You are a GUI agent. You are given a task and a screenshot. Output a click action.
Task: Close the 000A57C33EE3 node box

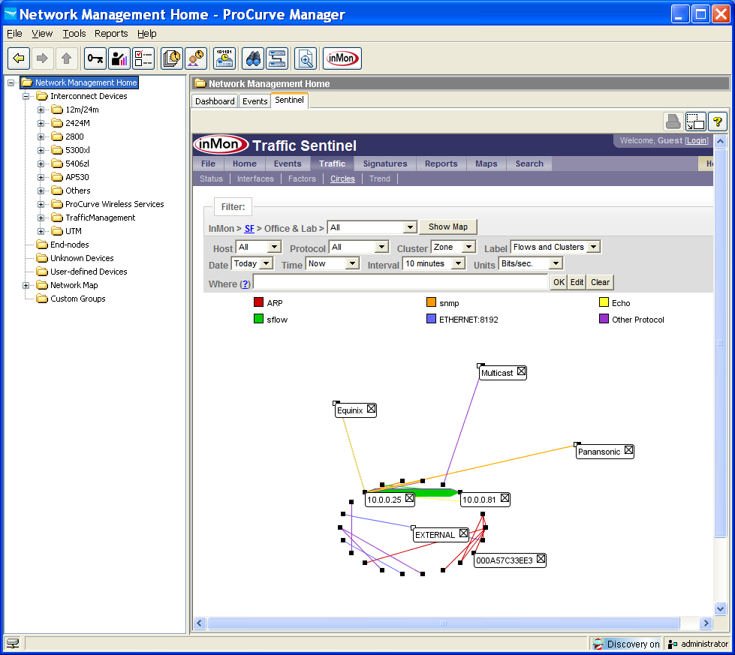(x=541, y=559)
